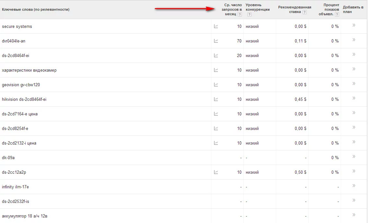
Task: Add secure systems to plan
Action: pyautogui.click(x=354, y=25)
